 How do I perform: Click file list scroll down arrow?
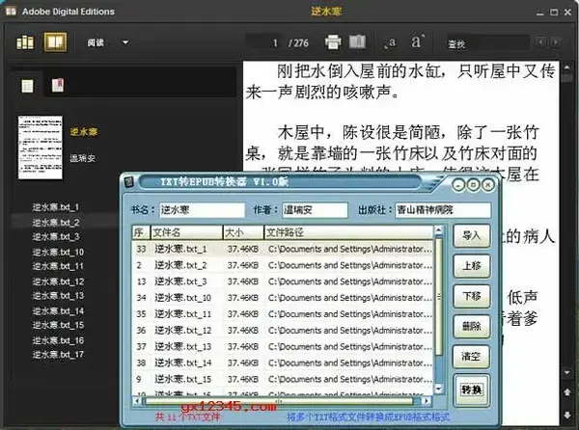pyautogui.click(x=439, y=389)
